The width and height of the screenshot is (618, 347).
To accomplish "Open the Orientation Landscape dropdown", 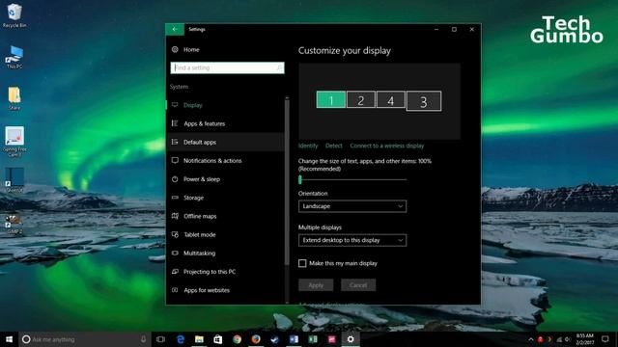I will [x=352, y=206].
